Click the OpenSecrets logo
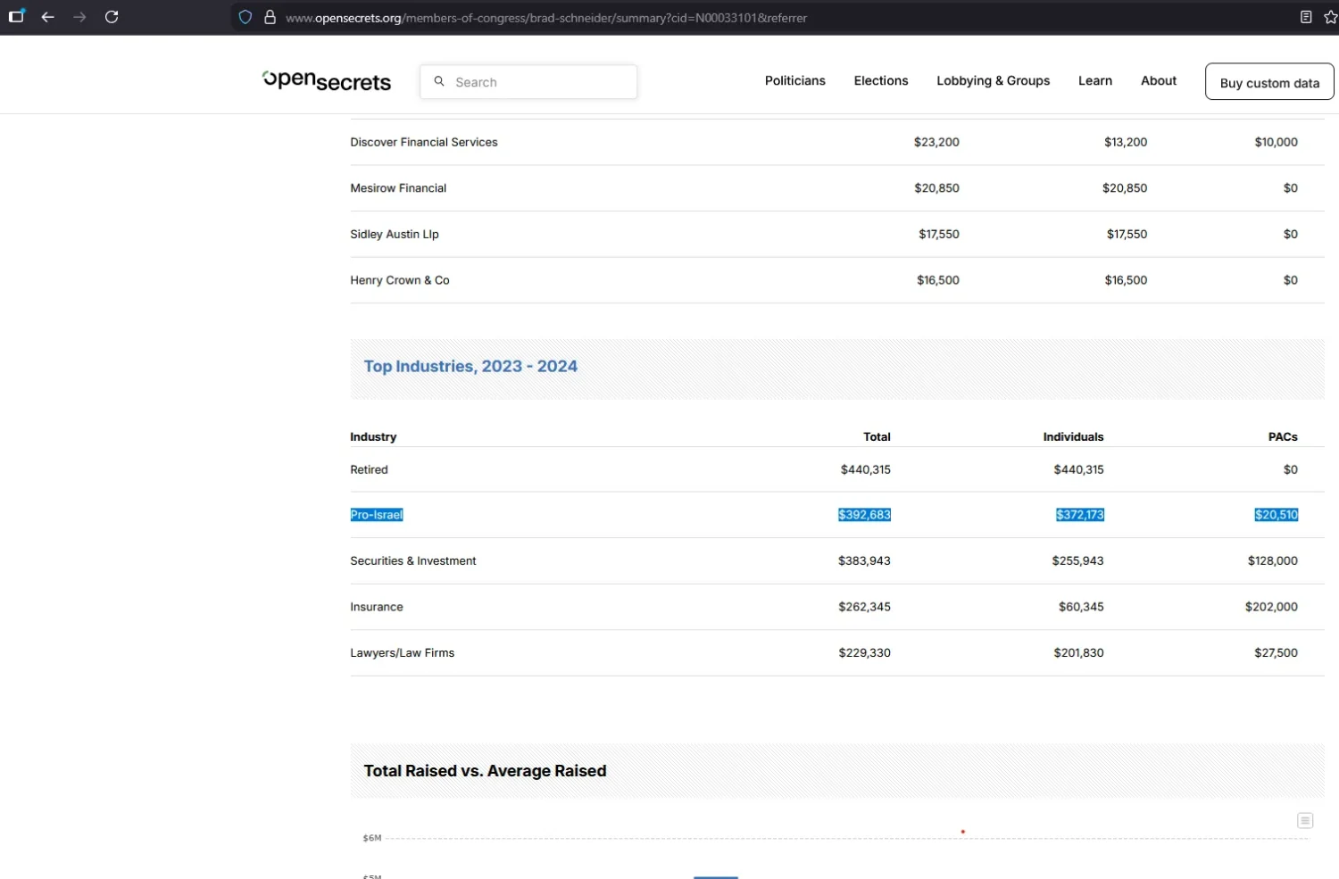Image resolution: width=1339 pixels, height=879 pixels. [x=327, y=80]
